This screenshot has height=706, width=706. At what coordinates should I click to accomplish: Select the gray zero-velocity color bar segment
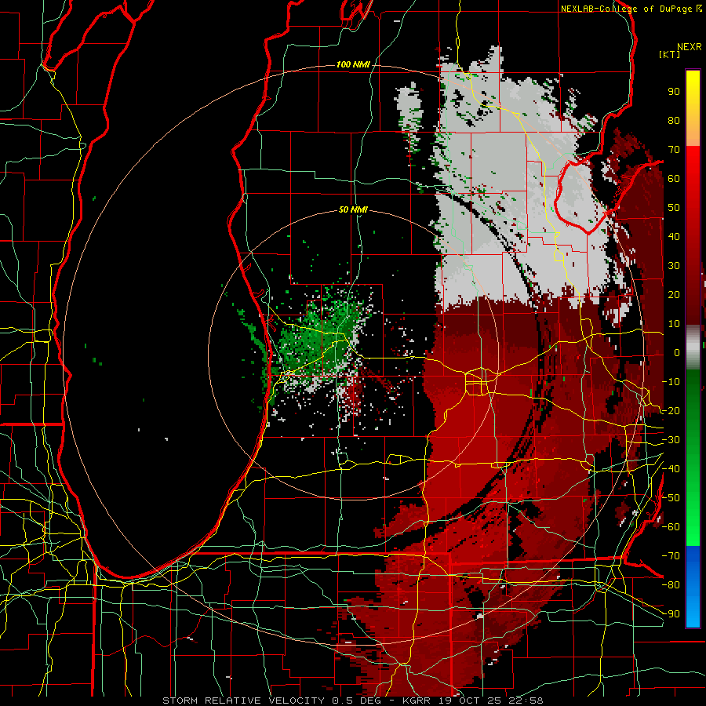click(x=693, y=348)
